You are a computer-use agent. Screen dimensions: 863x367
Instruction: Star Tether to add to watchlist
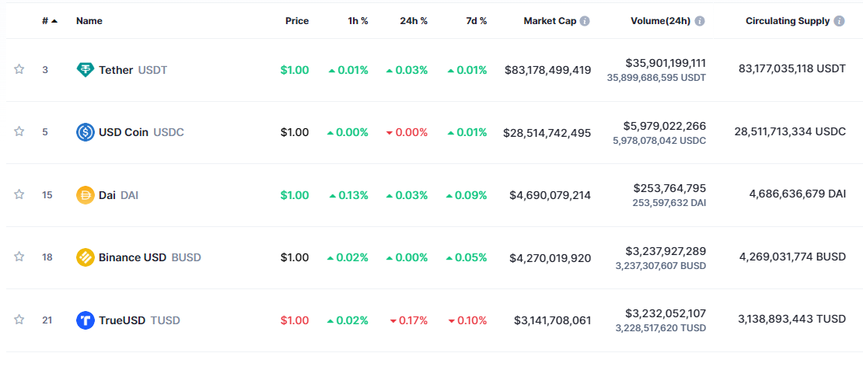tap(19, 69)
